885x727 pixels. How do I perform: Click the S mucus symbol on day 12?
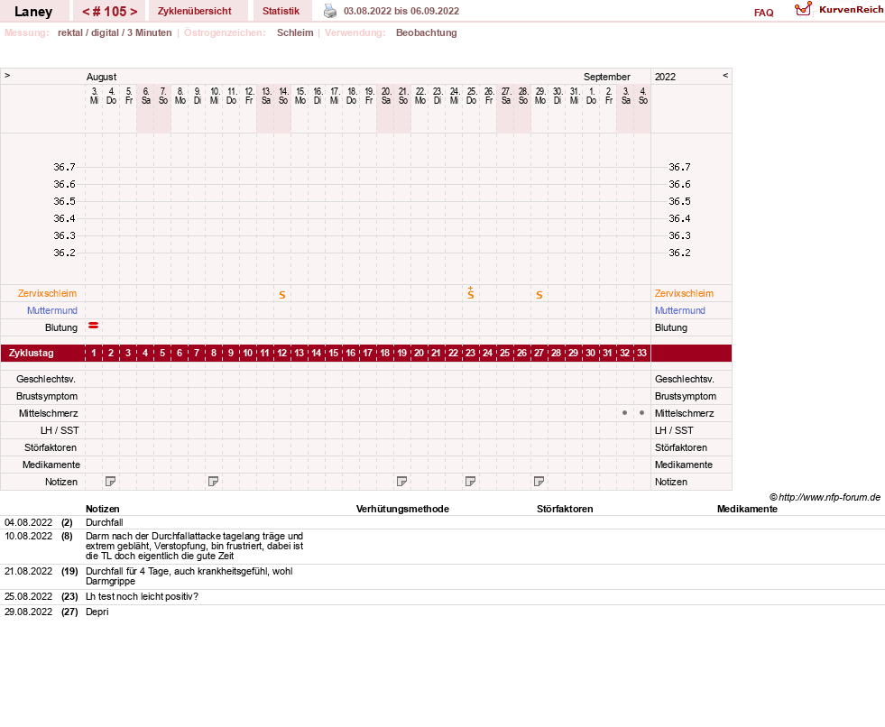point(282,295)
